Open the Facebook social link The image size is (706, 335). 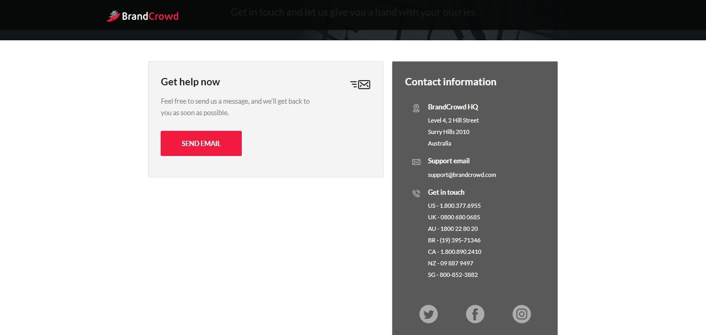click(475, 314)
